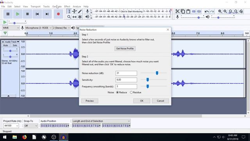Click the red Record button
This screenshot has width=250, height=141.
click(x=58, y=14)
